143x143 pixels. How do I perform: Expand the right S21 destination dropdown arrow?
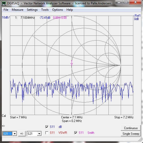(x=39, y=134)
